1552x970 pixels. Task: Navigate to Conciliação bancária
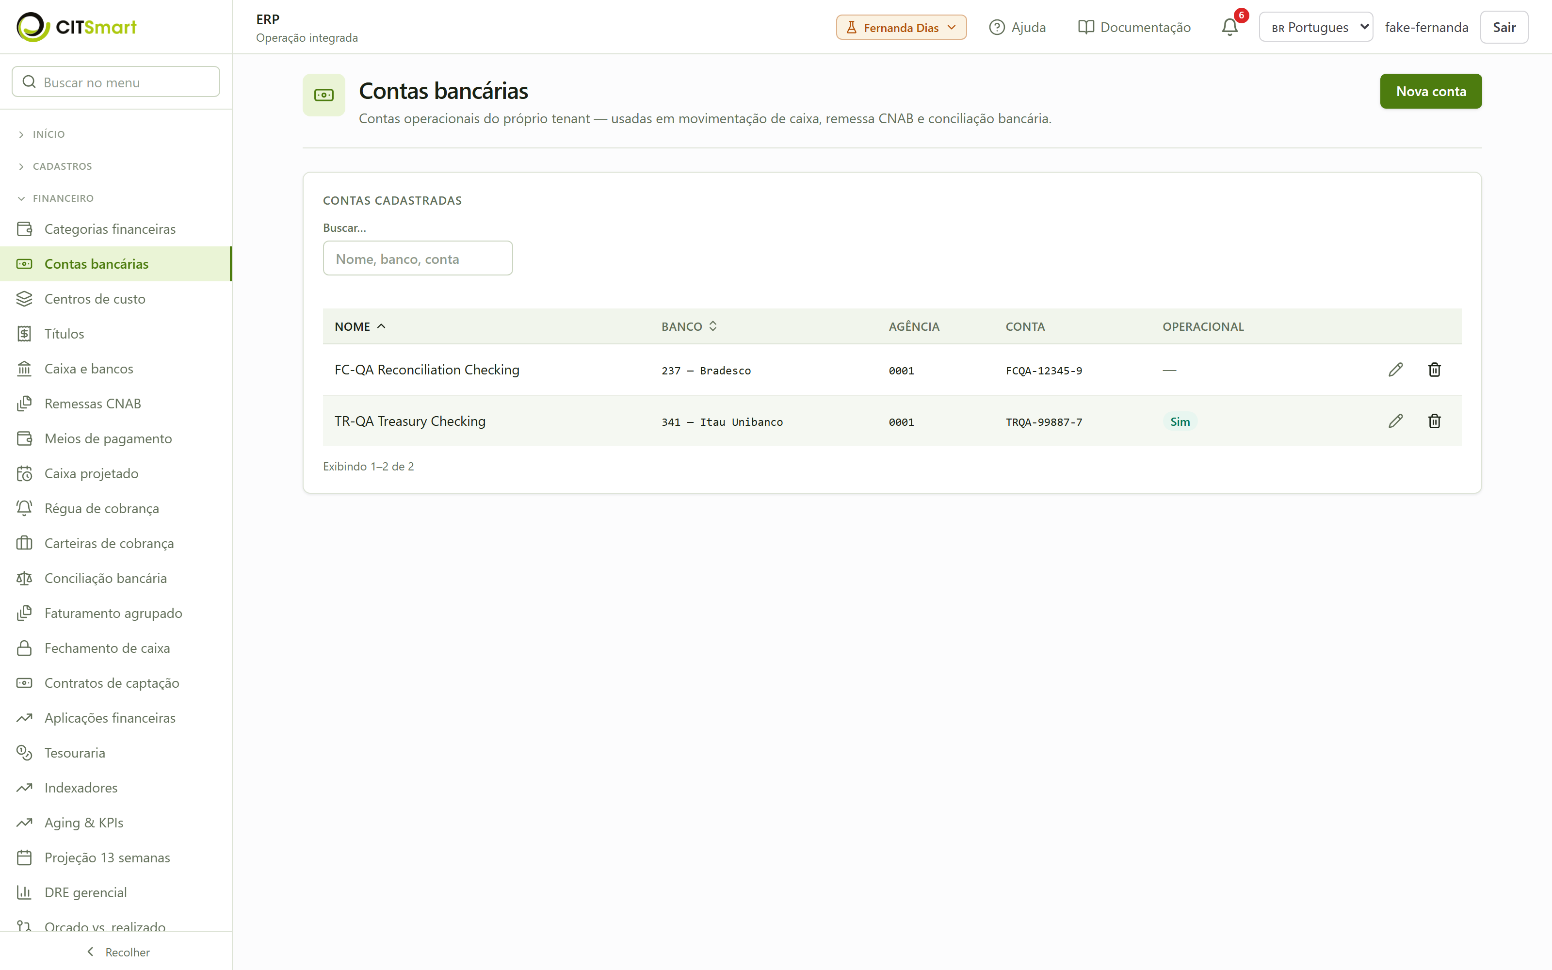(116, 579)
